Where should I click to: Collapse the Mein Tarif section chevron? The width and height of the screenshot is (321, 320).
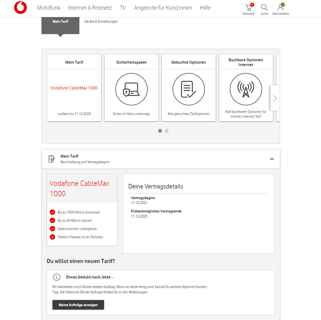pyautogui.click(x=272, y=159)
